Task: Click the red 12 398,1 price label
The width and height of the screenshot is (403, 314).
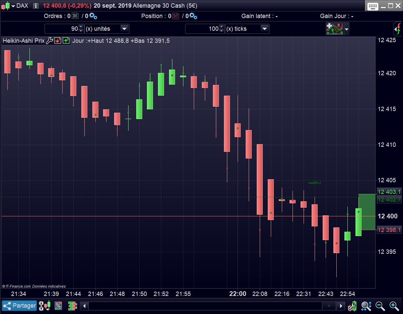Action: 389,230
